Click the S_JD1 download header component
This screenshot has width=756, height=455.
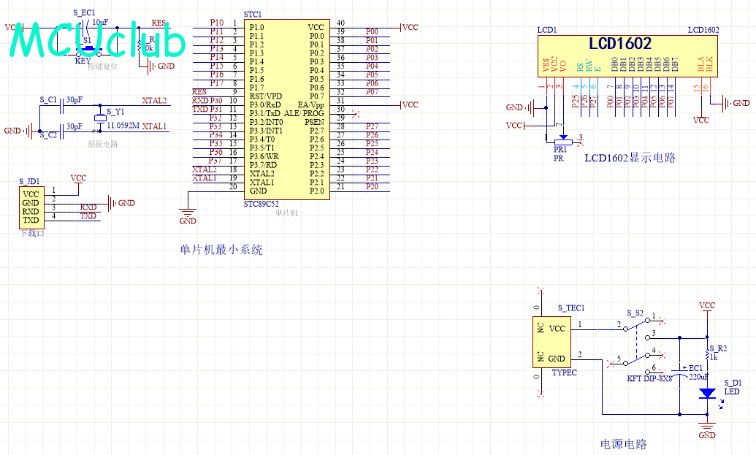(31, 207)
